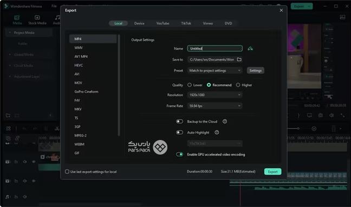
Task: Click the Export button in dialog footer
Action: coord(272,171)
